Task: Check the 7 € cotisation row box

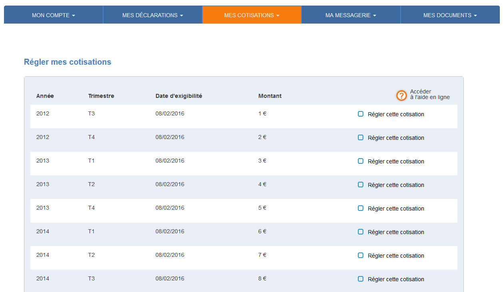Action: click(361, 255)
